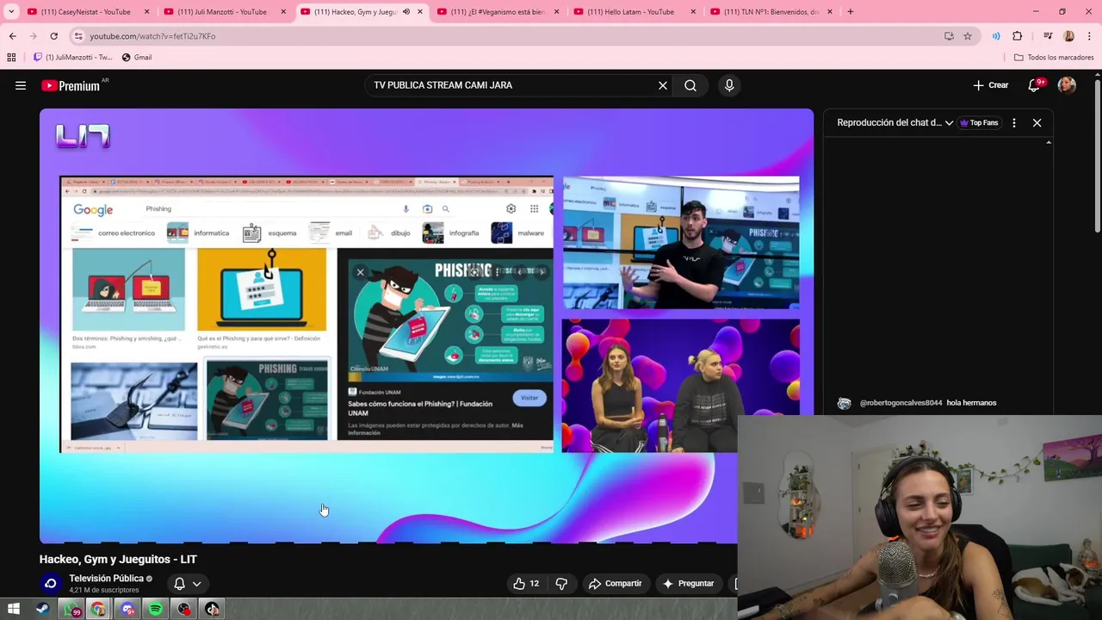Open Spotify from taskbar
The height and width of the screenshot is (620, 1102).
coord(155,610)
